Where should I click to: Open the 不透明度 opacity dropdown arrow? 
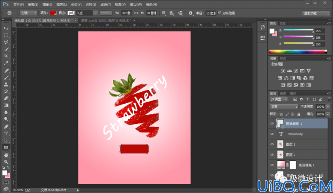point(328,106)
